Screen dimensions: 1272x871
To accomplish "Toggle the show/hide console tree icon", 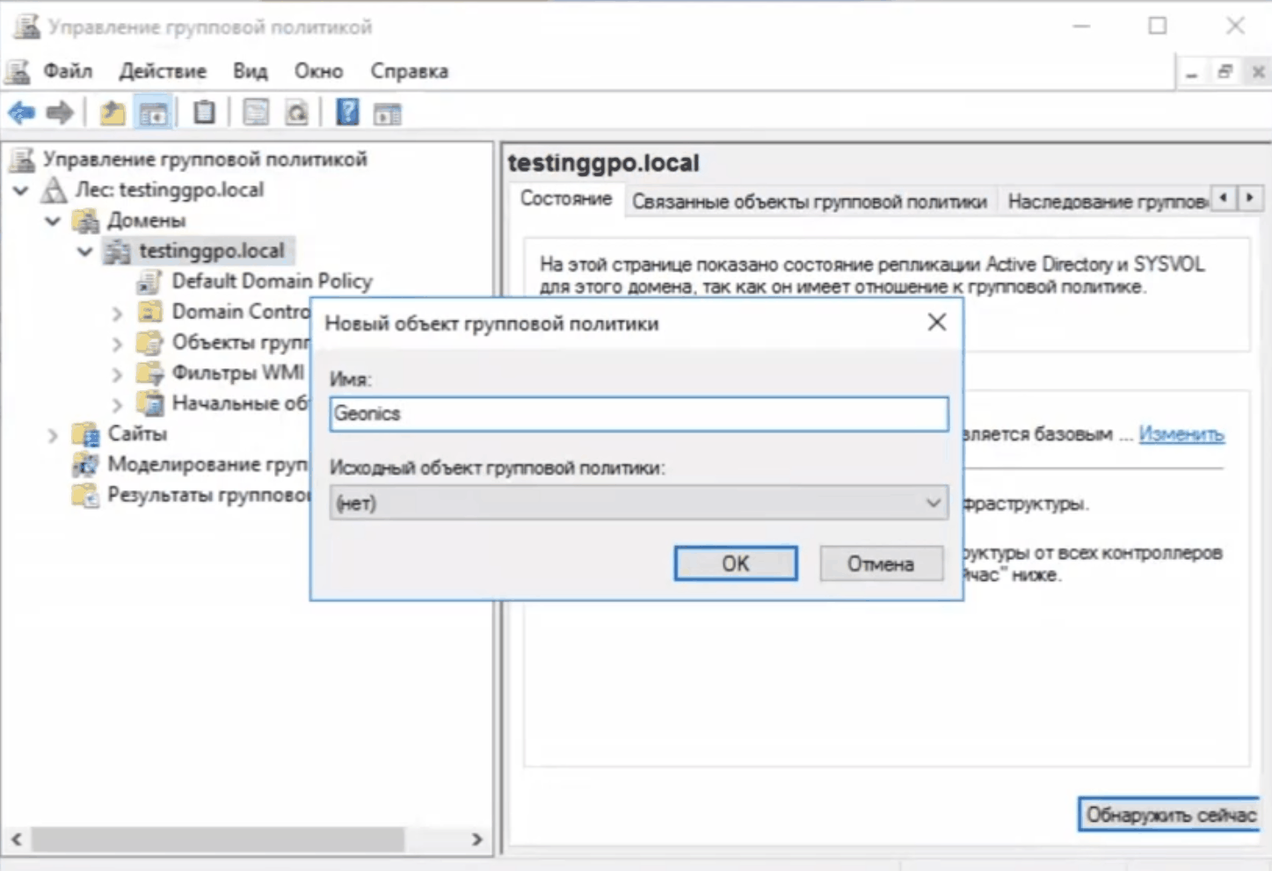I will tap(153, 113).
